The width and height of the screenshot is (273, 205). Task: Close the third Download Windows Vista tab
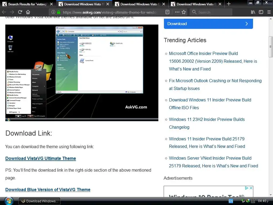tap(164, 4)
